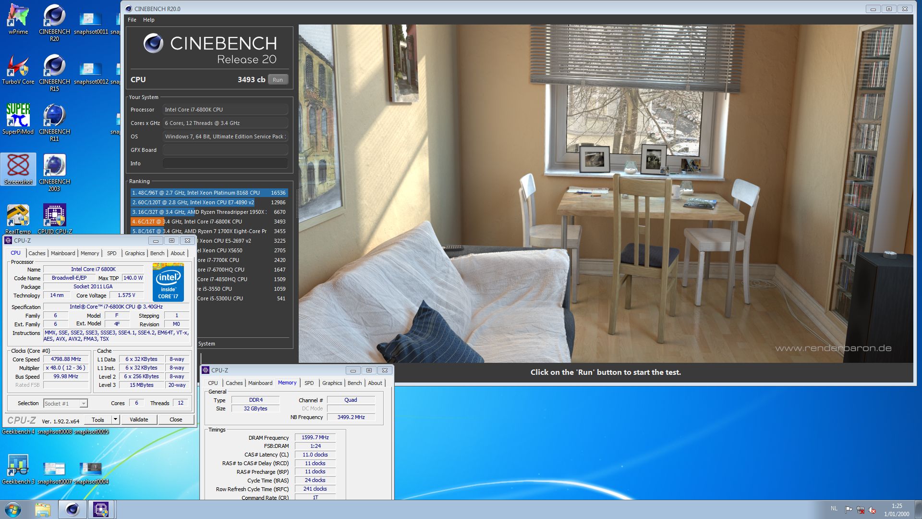Switch to SPD tab in top CPU-Z window

(x=111, y=253)
